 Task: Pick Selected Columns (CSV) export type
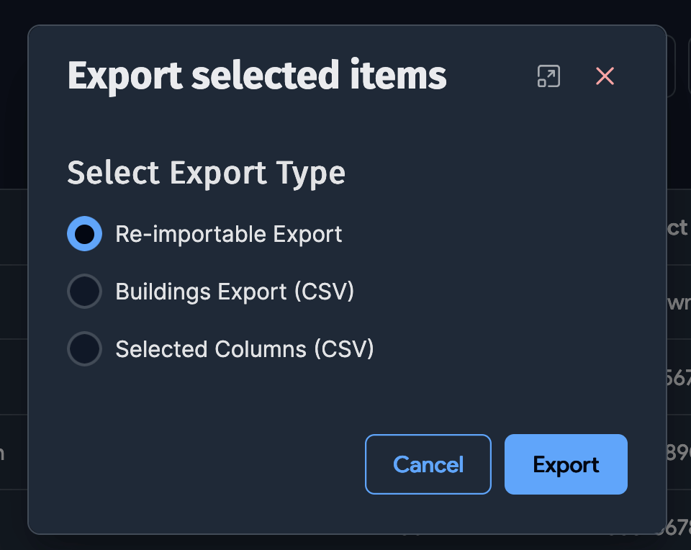84,348
